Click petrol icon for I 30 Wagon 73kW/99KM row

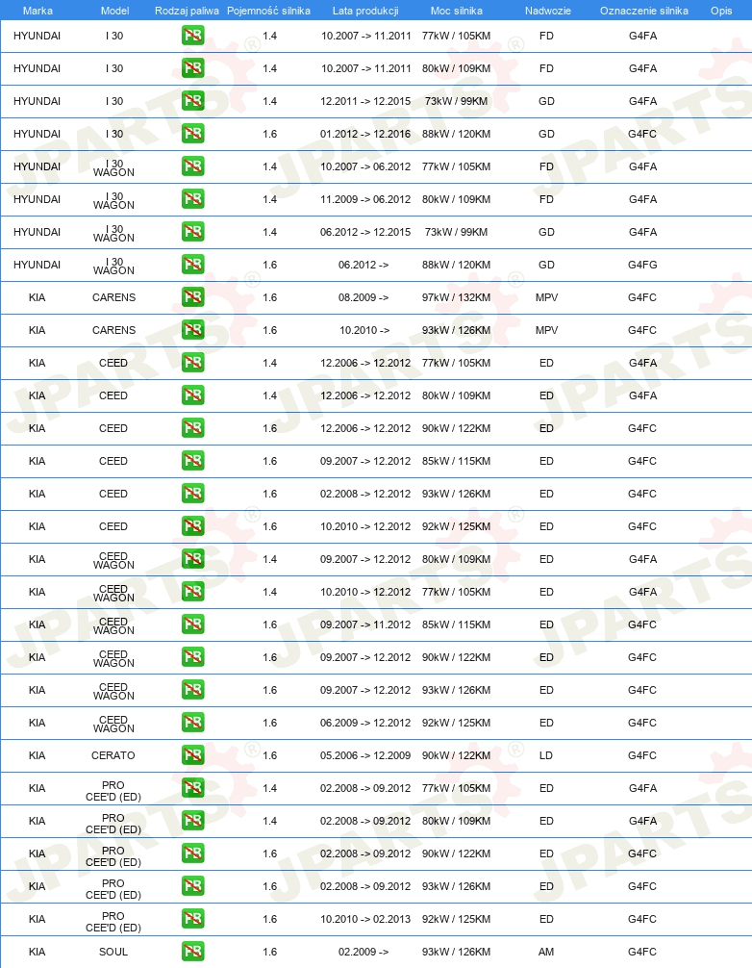[x=193, y=232]
